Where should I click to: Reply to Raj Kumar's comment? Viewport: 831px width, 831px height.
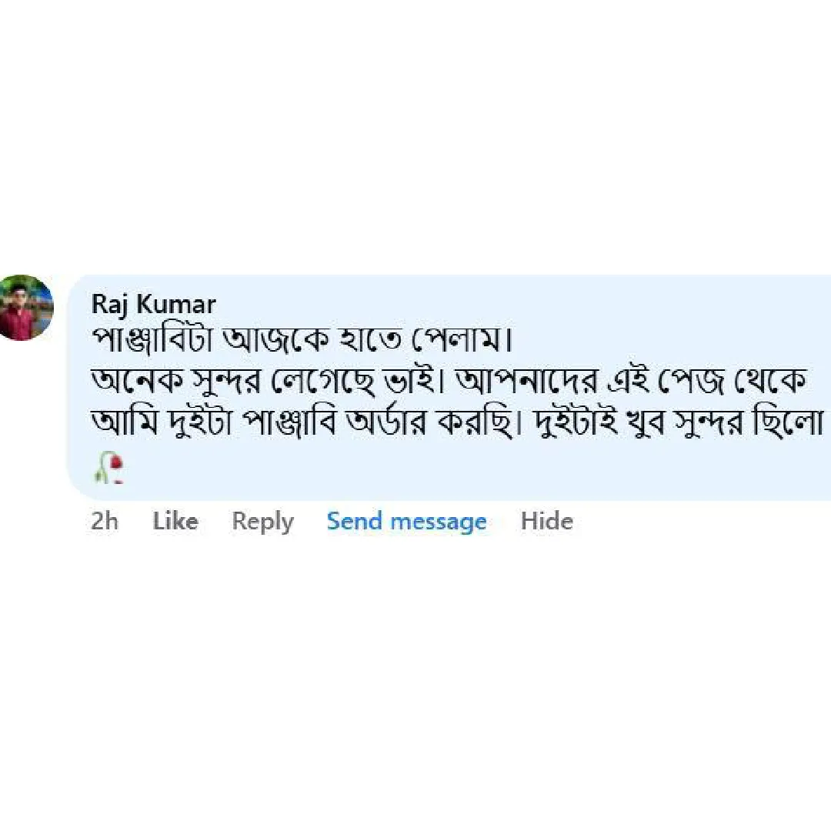(x=262, y=522)
